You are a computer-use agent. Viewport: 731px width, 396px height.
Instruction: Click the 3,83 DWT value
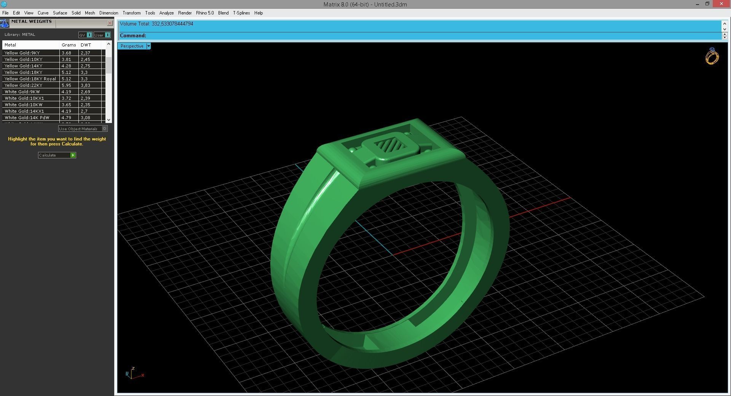85,85
